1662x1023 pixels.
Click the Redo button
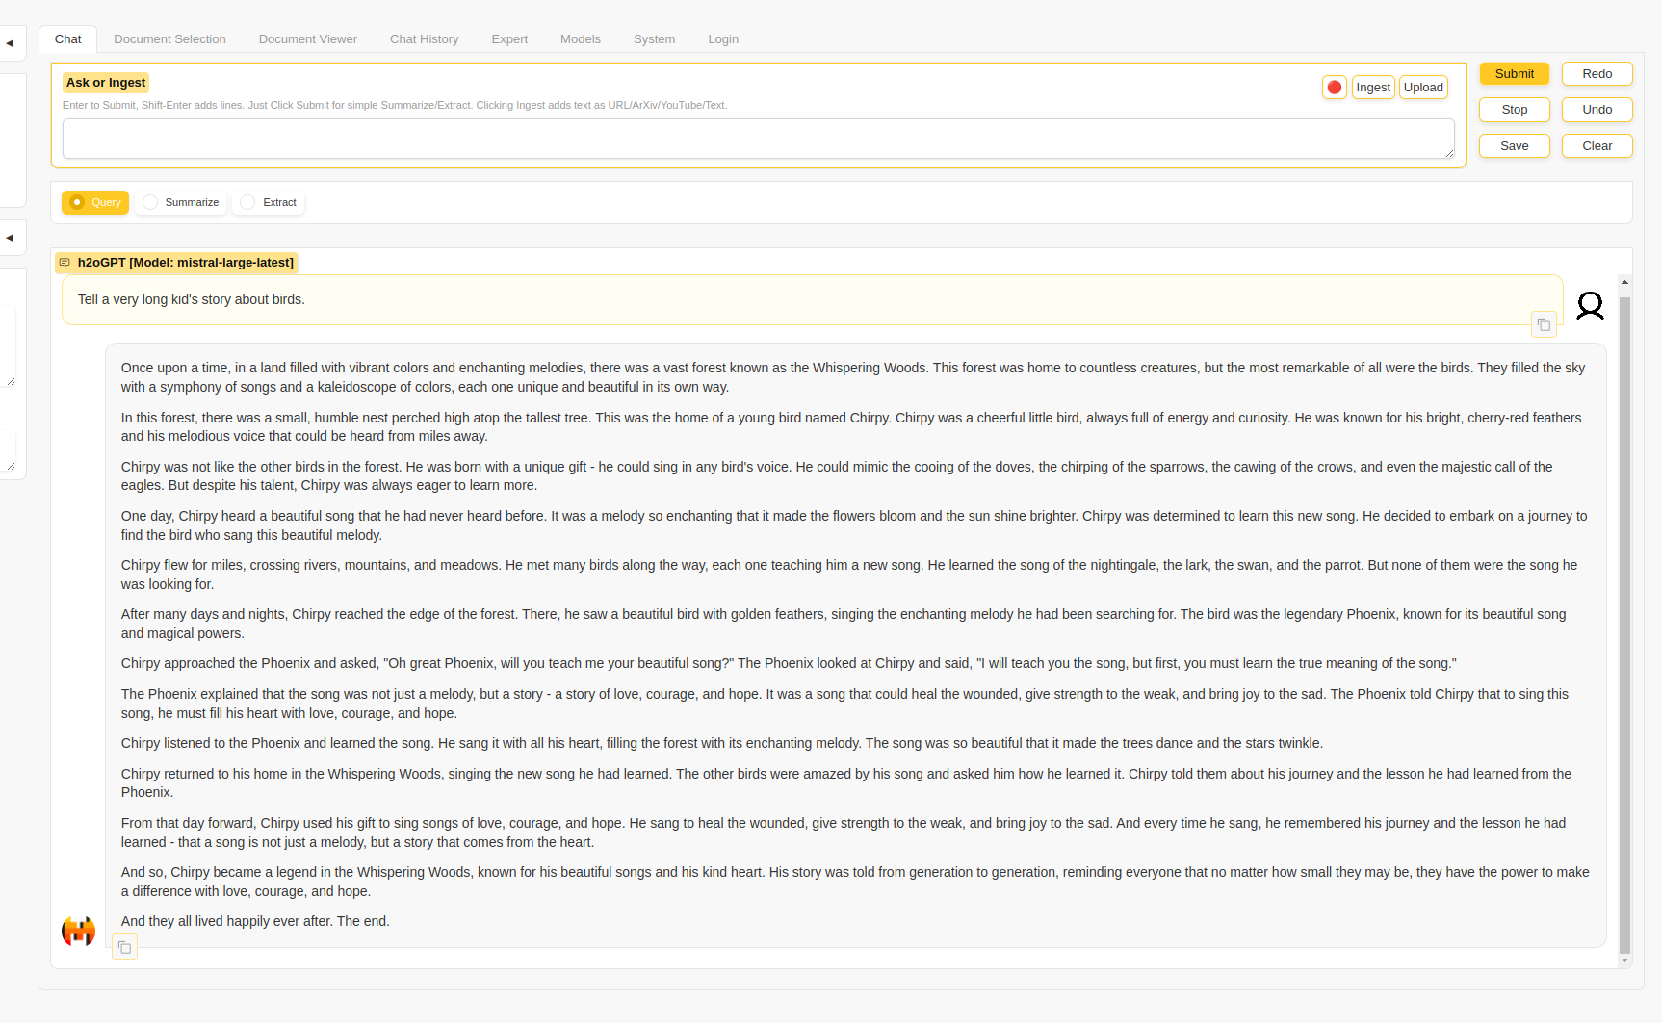[1597, 74]
